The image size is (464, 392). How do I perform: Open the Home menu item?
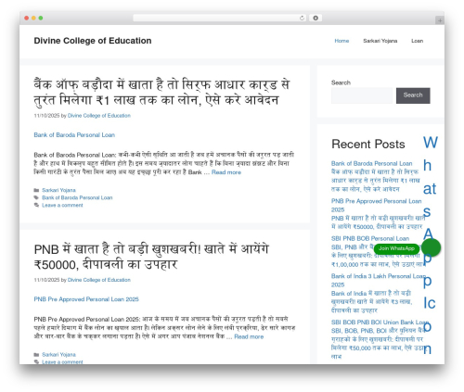(342, 41)
